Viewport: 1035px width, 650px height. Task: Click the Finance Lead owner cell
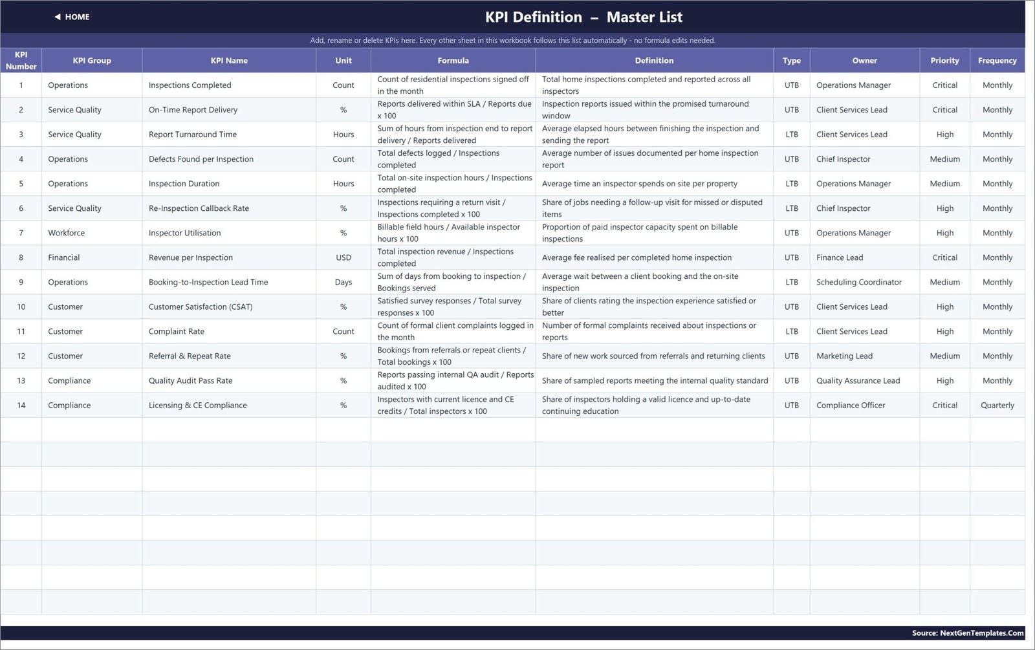(865, 257)
